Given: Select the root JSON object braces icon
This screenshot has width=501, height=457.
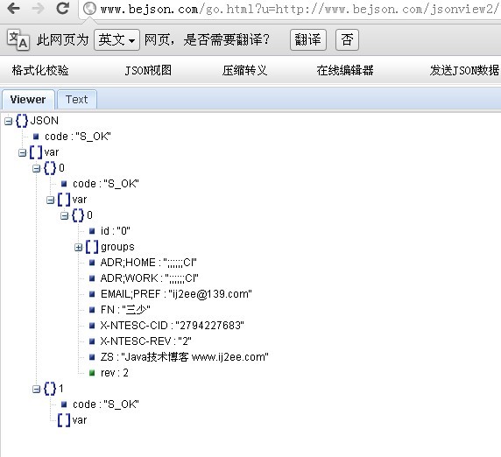Looking at the screenshot, I should pyautogui.click(x=22, y=121).
